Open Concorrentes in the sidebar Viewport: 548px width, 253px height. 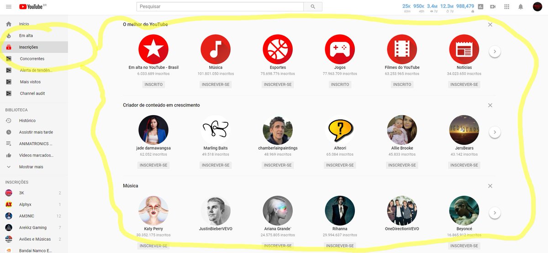click(x=34, y=59)
